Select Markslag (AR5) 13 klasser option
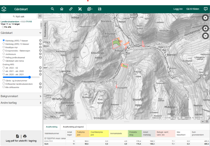Image resolution: width=210 pixels, height=146 pixels. pos(4,44)
